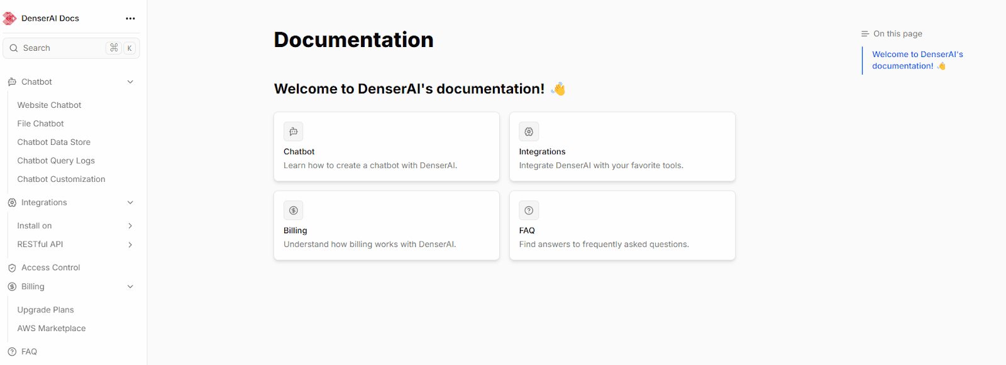This screenshot has height=365, width=1006.
Task: Click 'Integrate DenserAI with your favorite tools' text
Action: click(601, 166)
